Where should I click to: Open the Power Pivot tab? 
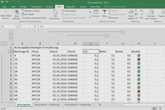coord(95,7)
